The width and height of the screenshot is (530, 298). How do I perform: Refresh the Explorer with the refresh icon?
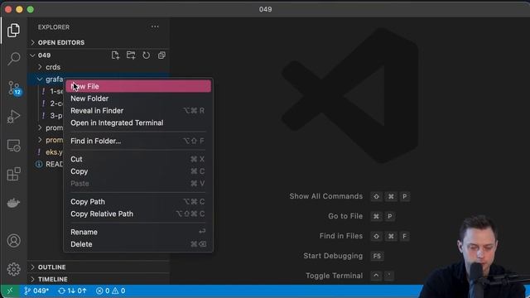[x=146, y=55]
